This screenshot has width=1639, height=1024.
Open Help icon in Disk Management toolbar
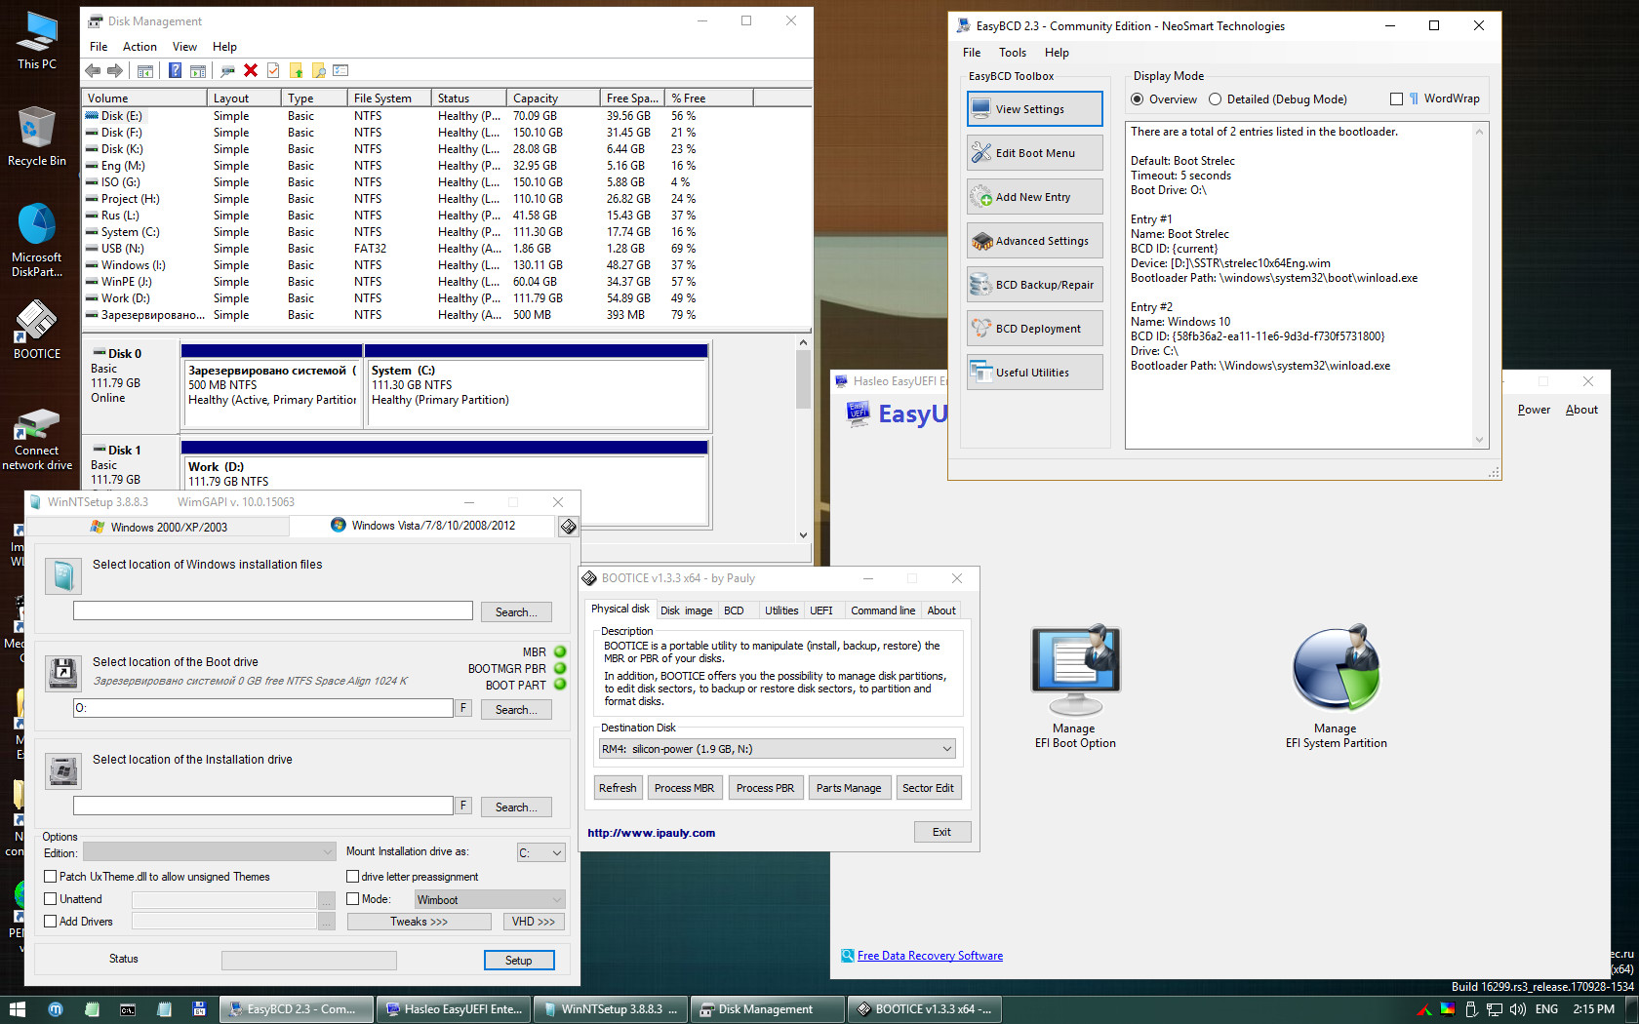tap(175, 70)
